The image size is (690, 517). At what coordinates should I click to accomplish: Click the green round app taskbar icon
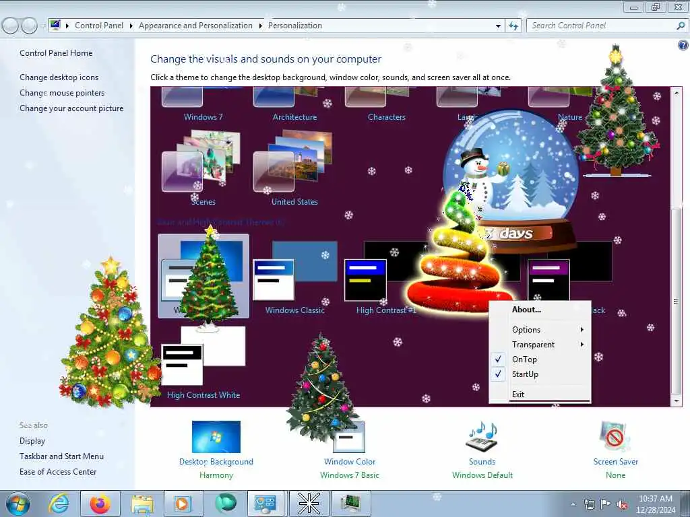pyautogui.click(x=225, y=504)
